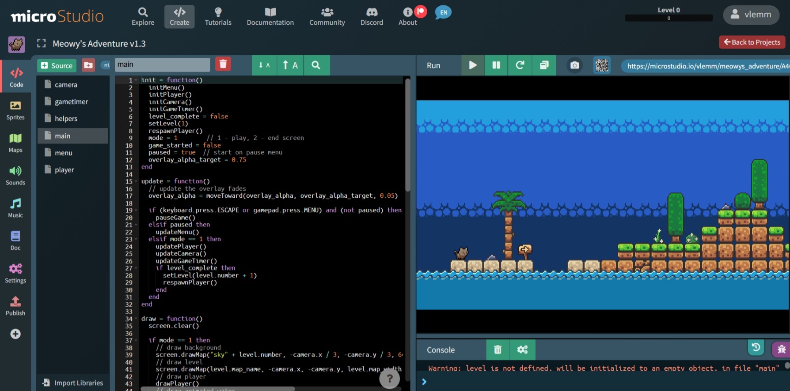Open console settings gears icon

point(522,350)
